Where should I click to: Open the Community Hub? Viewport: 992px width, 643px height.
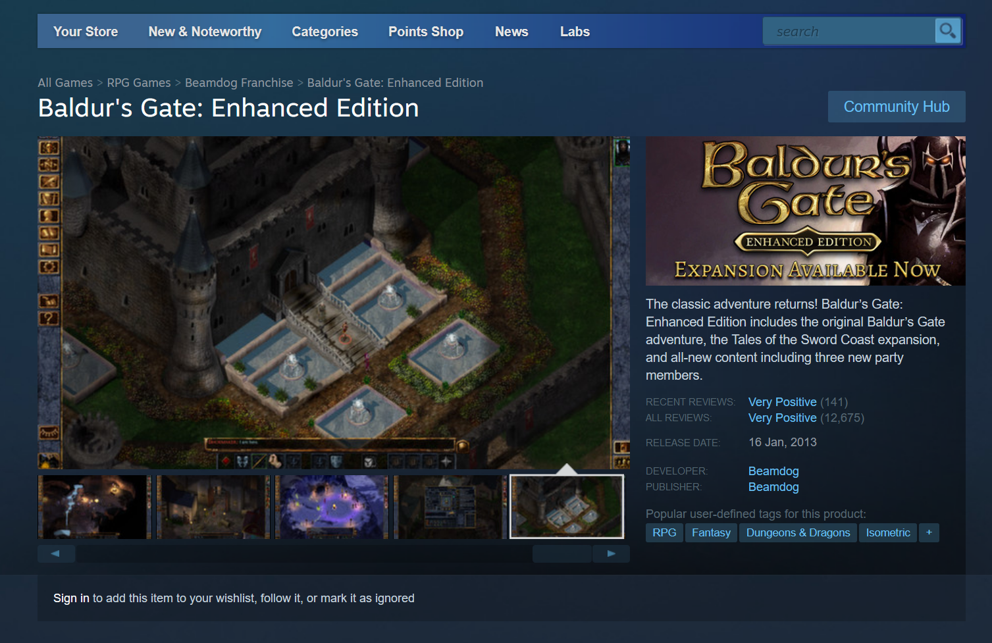[x=897, y=107]
